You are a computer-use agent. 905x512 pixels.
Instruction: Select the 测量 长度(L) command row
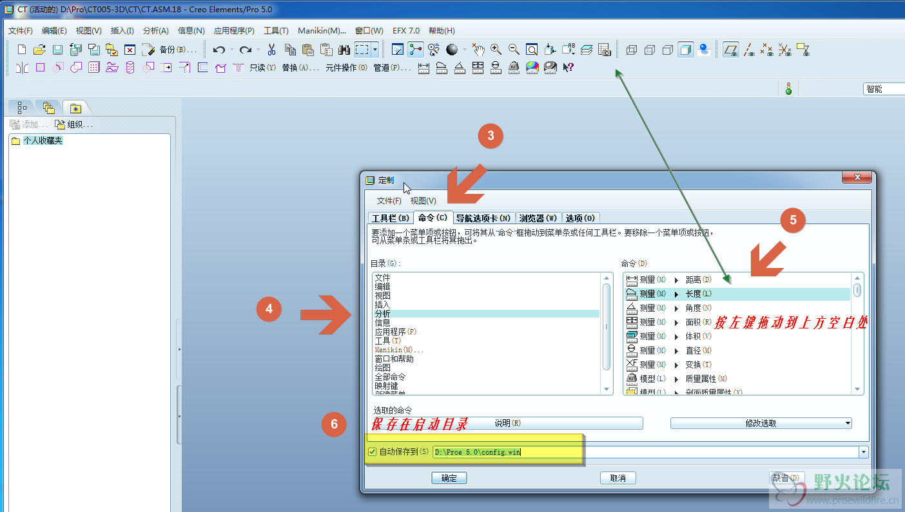point(737,294)
